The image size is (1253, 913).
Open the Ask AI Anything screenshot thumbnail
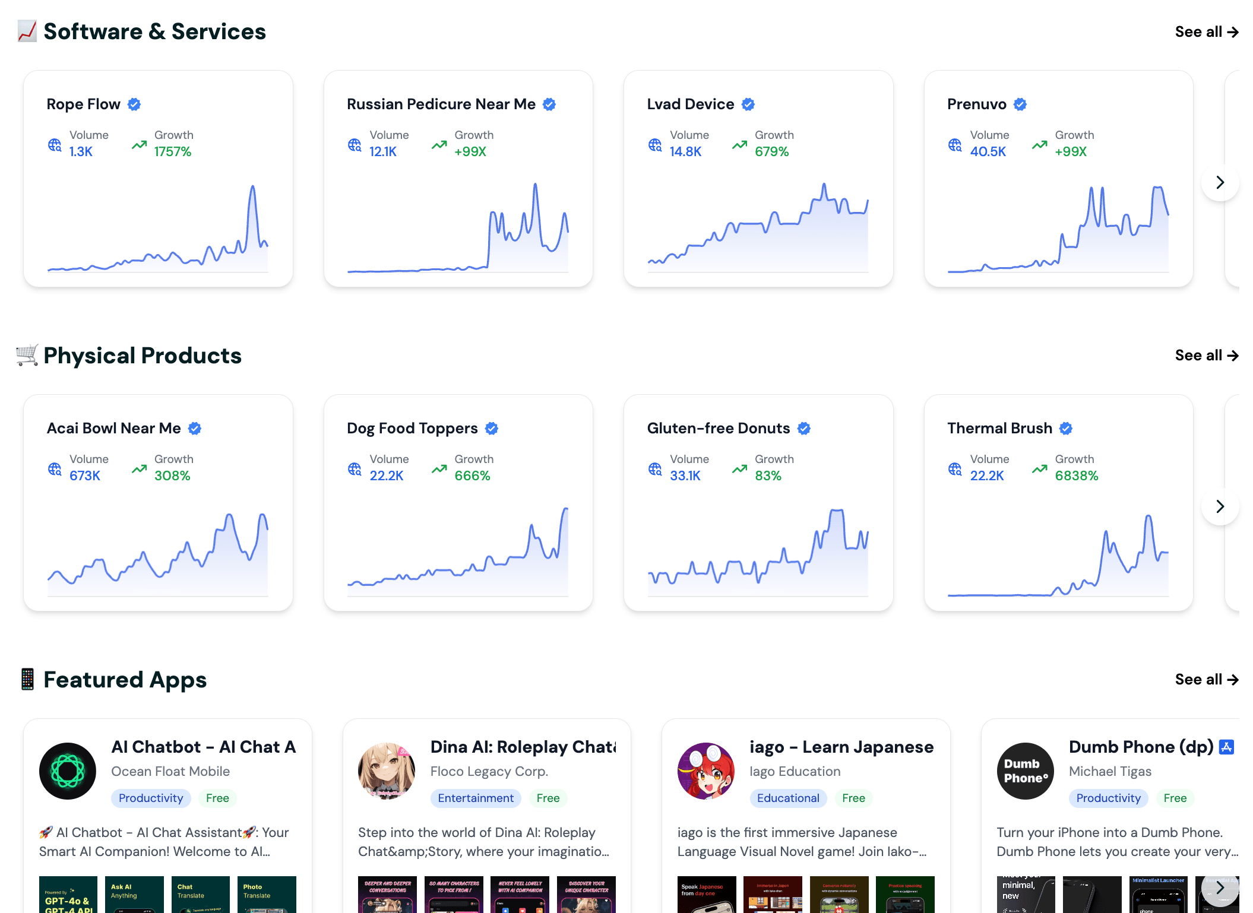click(x=134, y=894)
